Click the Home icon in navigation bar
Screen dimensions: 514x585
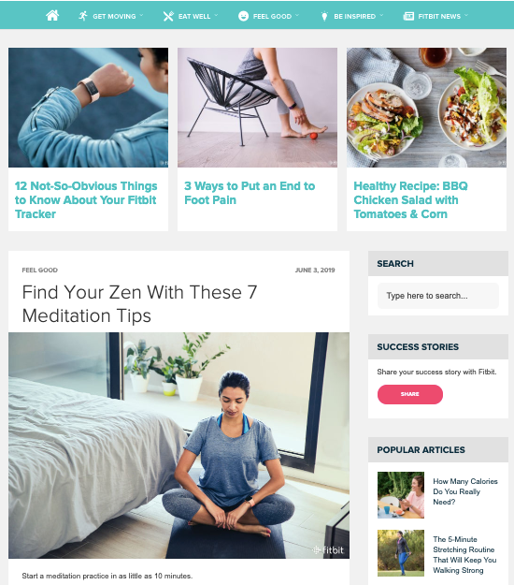(52, 16)
